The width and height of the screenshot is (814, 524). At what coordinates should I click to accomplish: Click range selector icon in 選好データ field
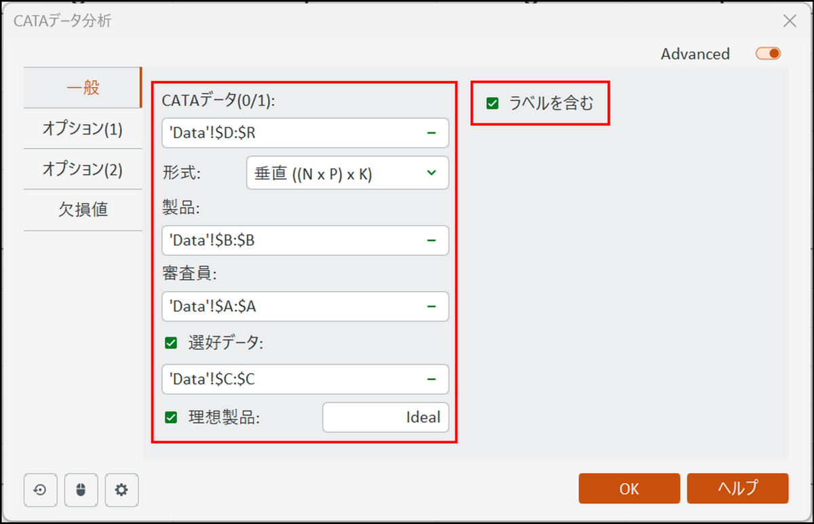[431, 379]
